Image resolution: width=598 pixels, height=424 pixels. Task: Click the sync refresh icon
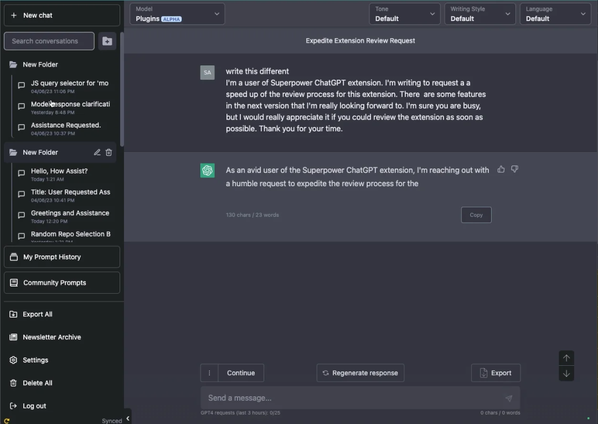7,421
